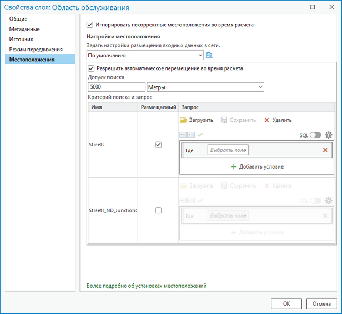Viewport: 342px width, 314px height.
Task: Remove the Где clause with red X
Action: (x=325, y=150)
